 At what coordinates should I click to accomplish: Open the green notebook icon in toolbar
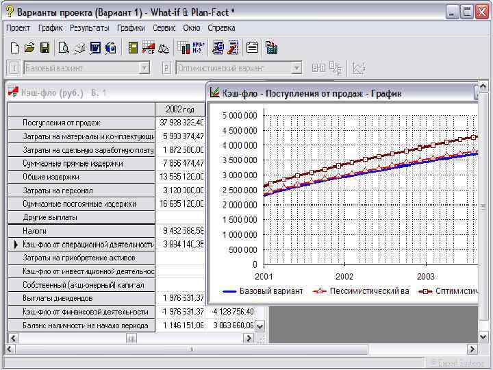tap(133, 48)
